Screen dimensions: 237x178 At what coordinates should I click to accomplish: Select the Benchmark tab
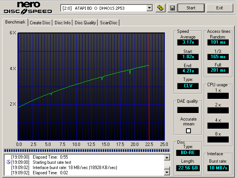point(15,22)
